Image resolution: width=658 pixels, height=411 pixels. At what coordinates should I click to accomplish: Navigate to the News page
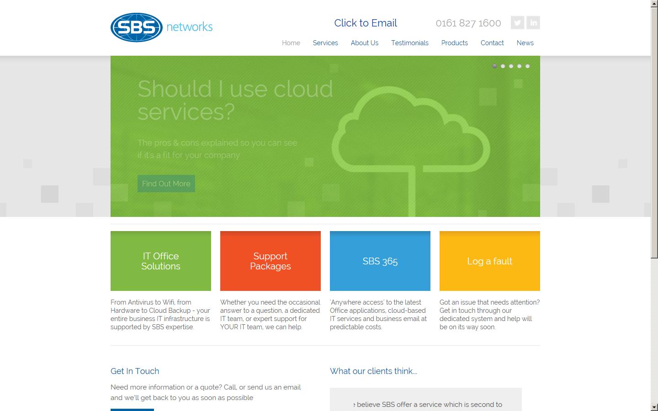click(x=525, y=43)
